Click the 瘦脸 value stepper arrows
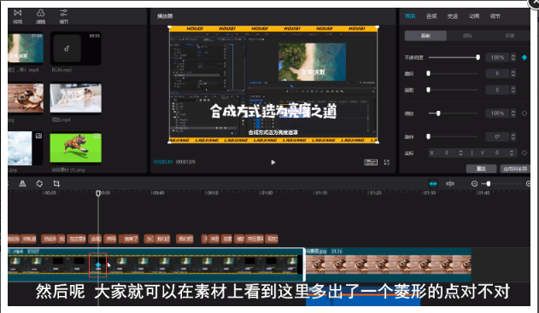This screenshot has width=539, height=313. (513, 90)
